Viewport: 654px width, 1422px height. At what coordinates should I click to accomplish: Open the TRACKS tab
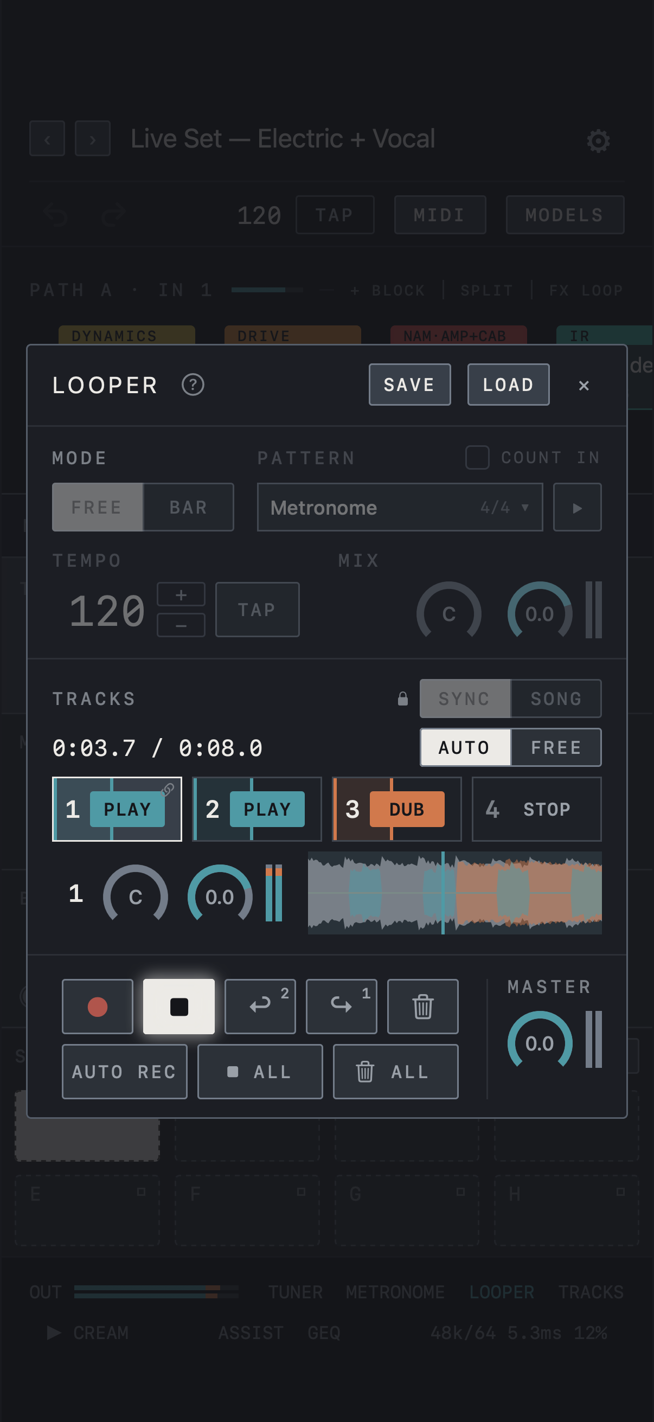coord(591,1292)
